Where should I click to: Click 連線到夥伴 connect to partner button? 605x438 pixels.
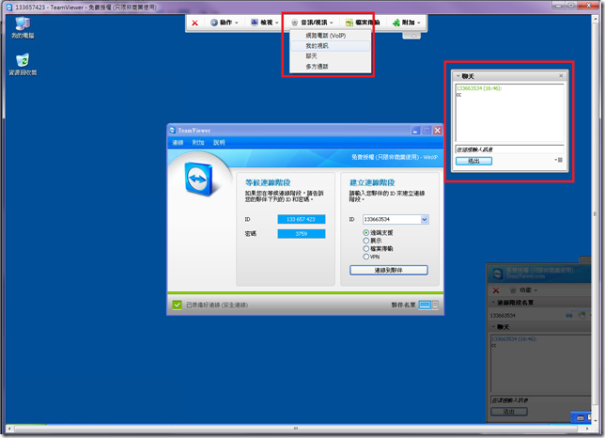389,270
